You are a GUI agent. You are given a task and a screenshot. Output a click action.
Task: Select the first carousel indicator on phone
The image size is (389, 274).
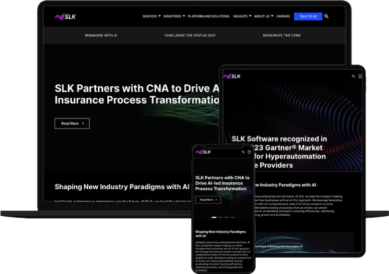point(214,217)
